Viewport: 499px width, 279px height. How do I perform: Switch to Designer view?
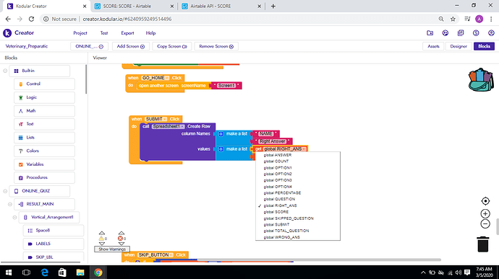459,46
